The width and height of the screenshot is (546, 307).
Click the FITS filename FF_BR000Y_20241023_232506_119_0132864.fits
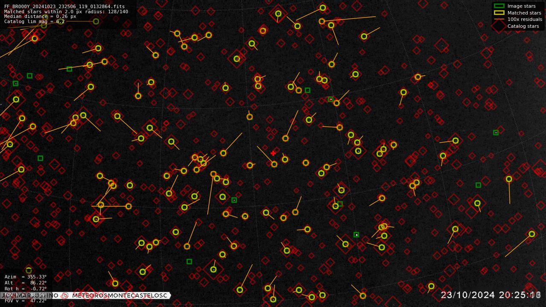pyautogui.click(x=64, y=7)
